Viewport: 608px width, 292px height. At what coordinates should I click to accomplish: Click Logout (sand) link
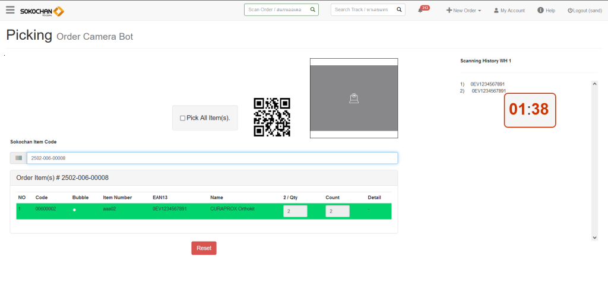(x=584, y=11)
